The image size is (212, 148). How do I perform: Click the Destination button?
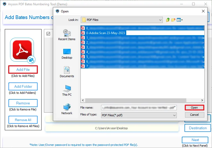coord(198,128)
